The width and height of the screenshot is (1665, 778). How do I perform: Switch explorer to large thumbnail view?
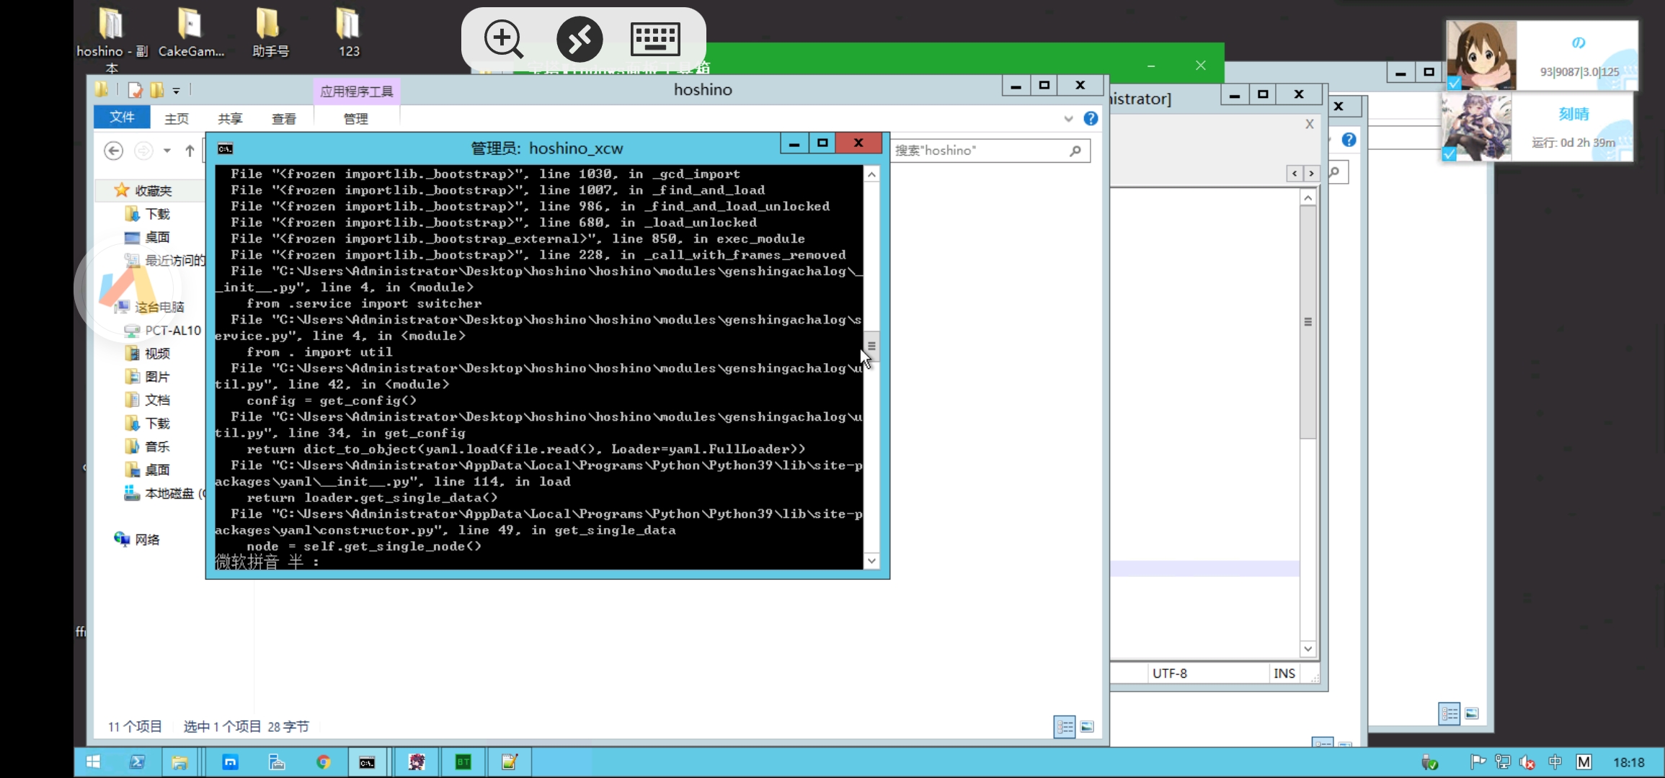click(1088, 726)
